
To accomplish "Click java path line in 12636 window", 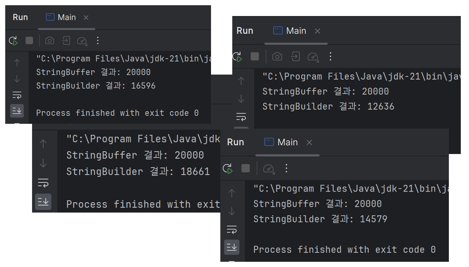I will 362,76.
